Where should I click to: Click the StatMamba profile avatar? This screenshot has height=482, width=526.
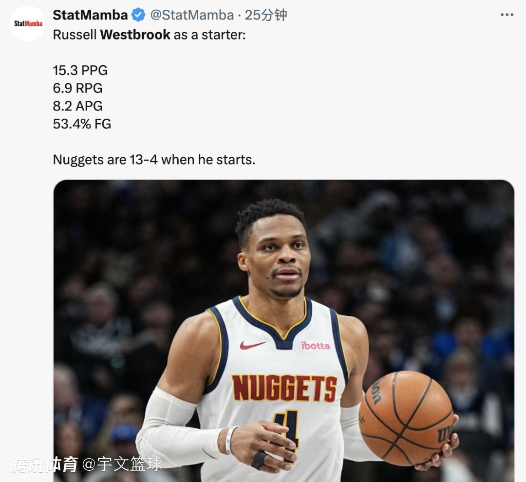(x=28, y=23)
